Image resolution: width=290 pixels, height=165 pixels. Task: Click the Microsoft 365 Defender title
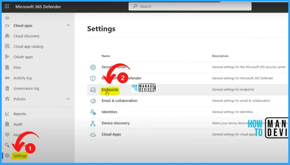38,7
